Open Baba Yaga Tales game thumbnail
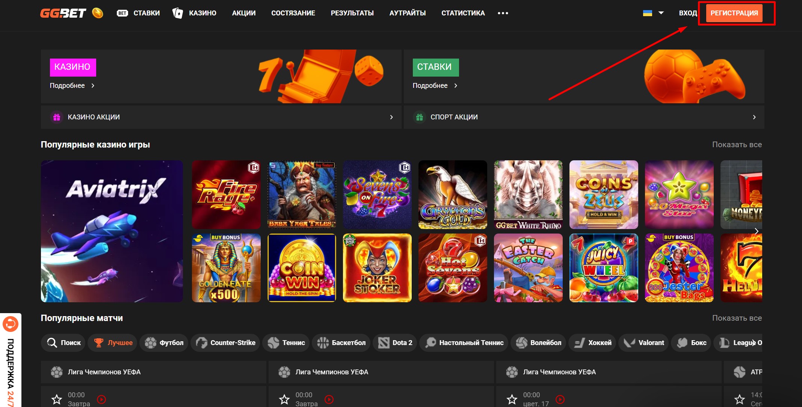 click(x=302, y=194)
